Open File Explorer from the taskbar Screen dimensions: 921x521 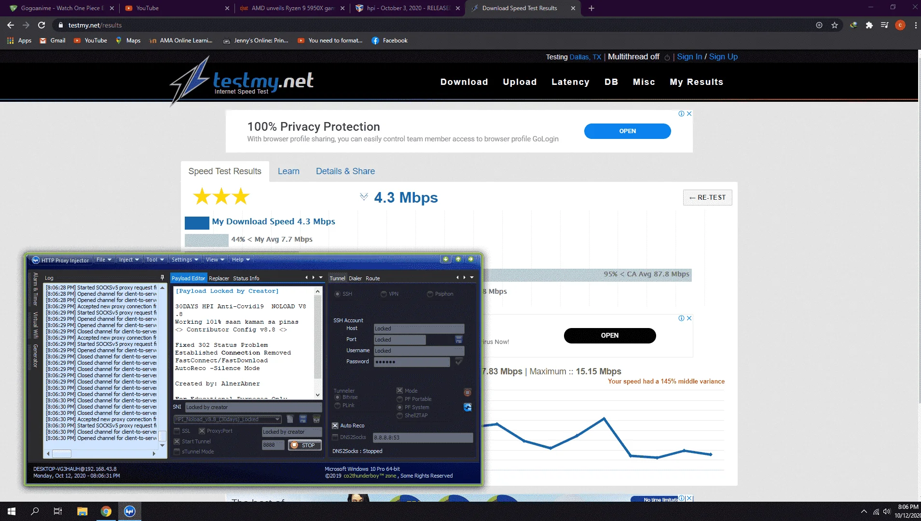pyautogui.click(x=82, y=511)
